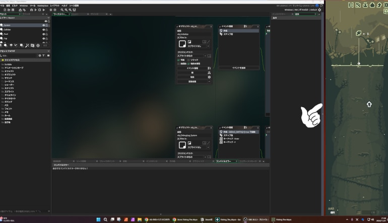
Task: Hide the Collider layer using its eye icon
Action: pyautogui.click(x=43, y=29)
